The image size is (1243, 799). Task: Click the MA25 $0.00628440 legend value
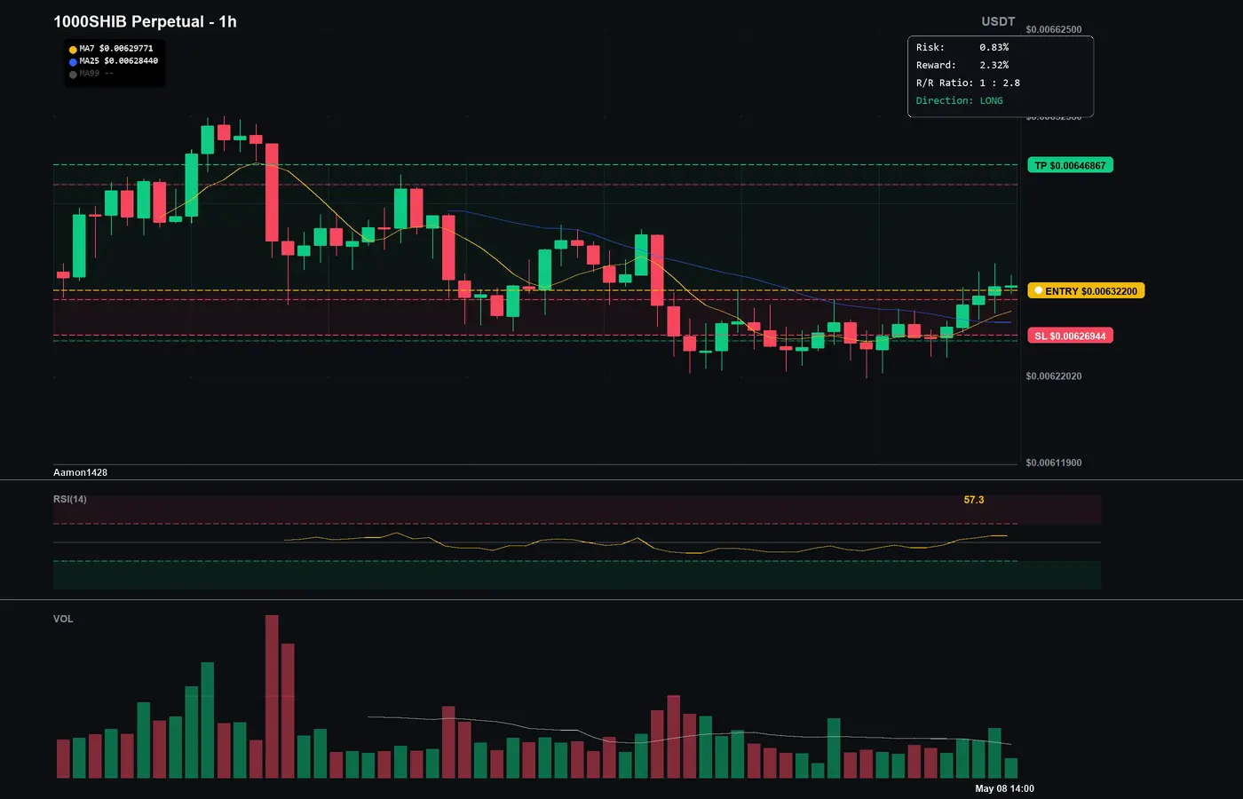[119, 61]
